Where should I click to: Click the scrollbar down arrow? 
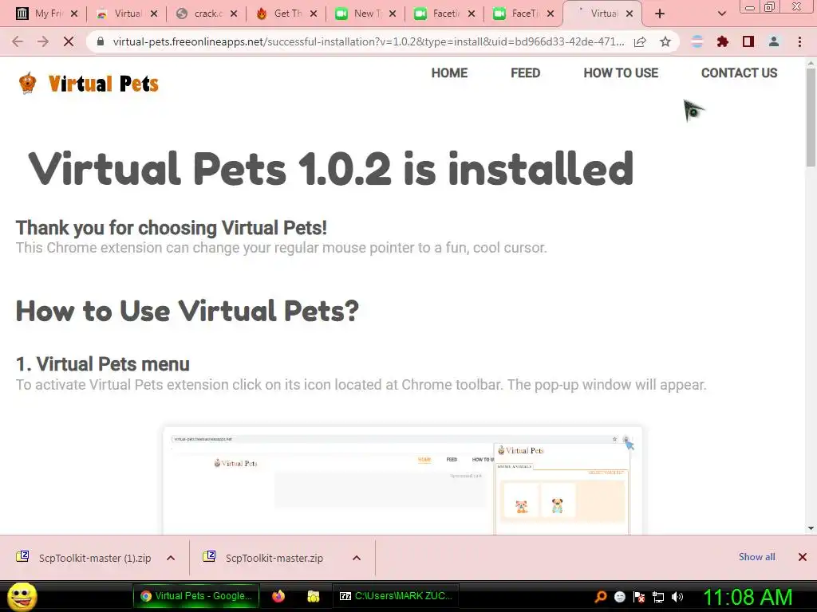click(811, 528)
